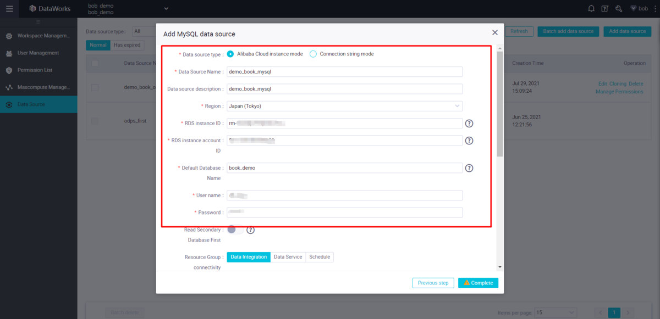Click the Default Database Name field

click(x=344, y=168)
